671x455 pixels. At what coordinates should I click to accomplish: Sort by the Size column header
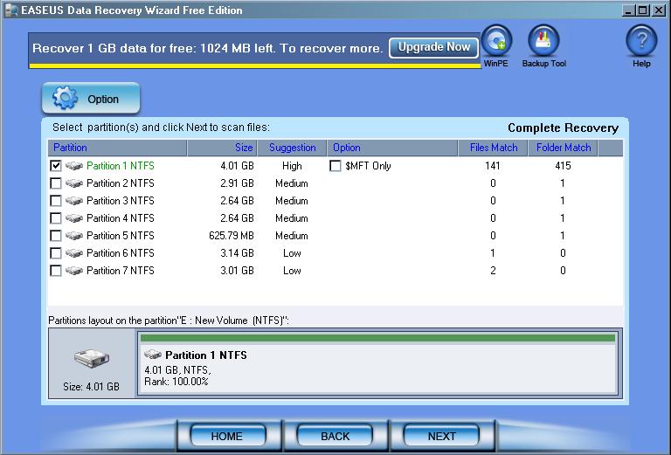click(x=222, y=148)
